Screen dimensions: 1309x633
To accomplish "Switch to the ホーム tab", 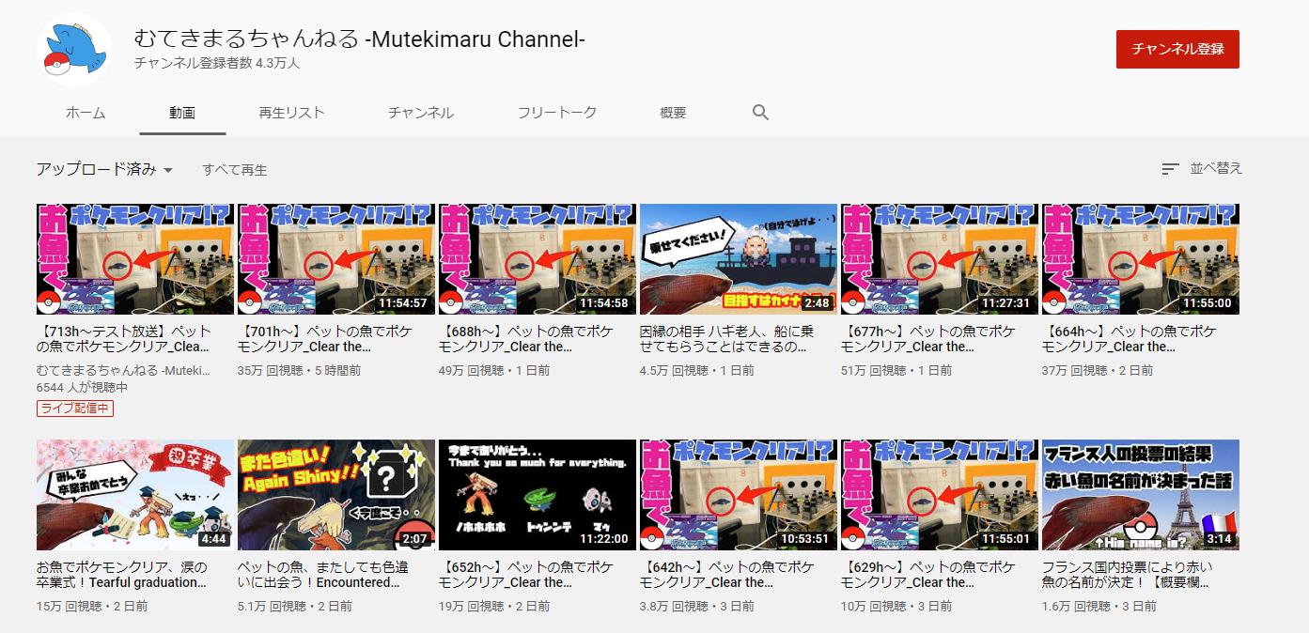I will [86, 113].
